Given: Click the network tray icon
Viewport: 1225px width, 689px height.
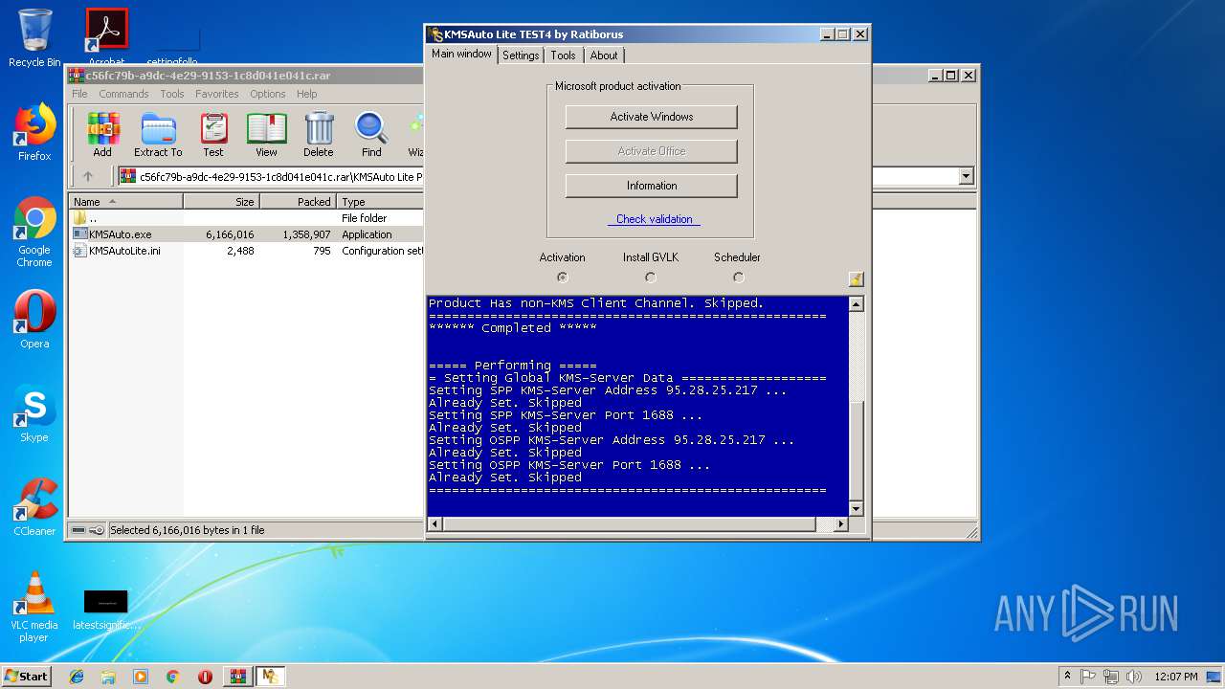Looking at the screenshot, I should tap(1110, 677).
